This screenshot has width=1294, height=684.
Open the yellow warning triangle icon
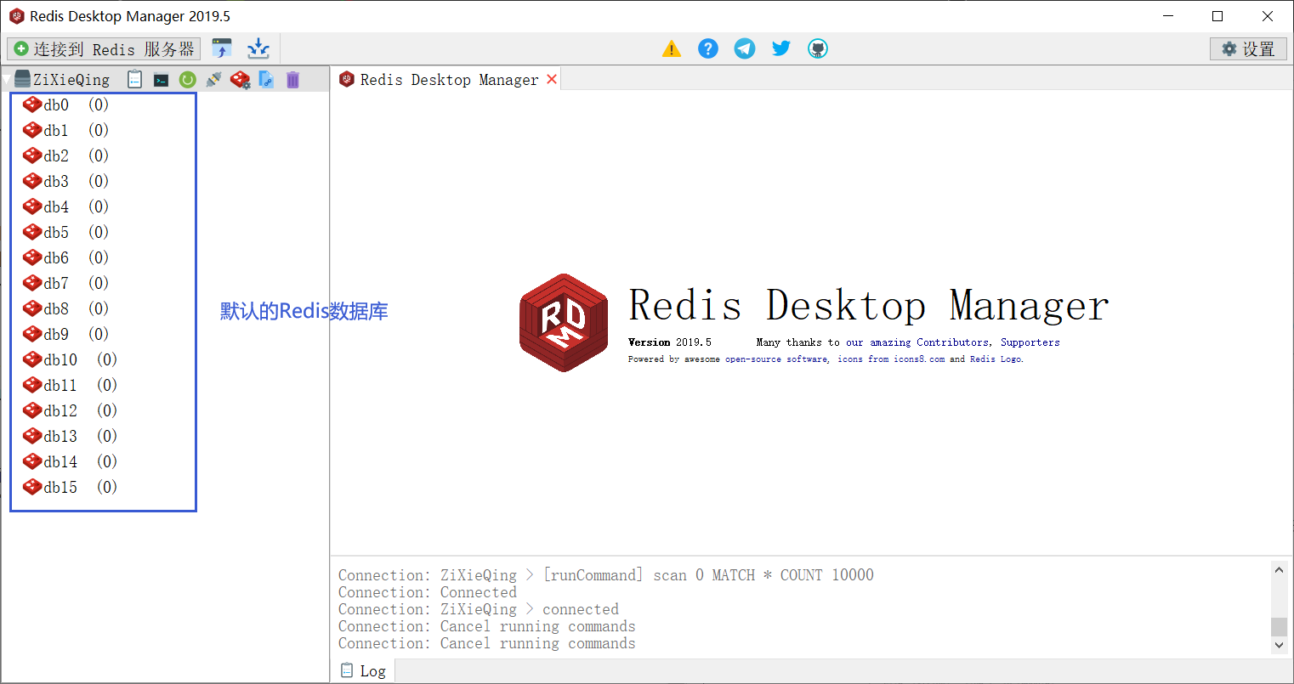[672, 49]
